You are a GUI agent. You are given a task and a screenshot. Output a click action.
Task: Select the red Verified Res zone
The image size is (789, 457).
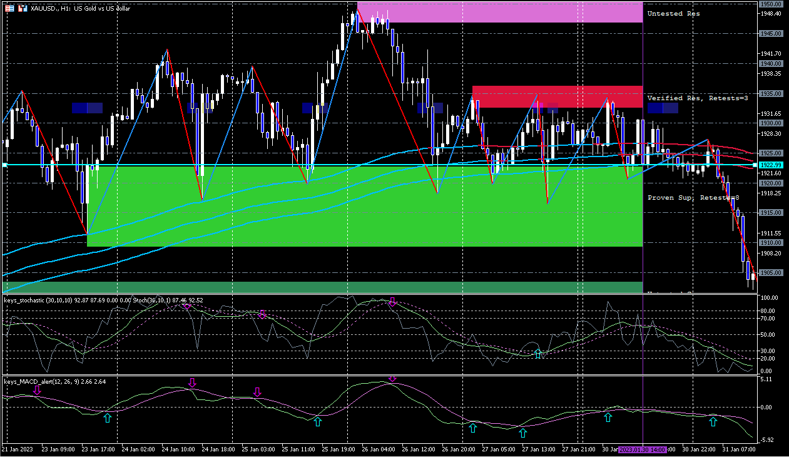[557, 96]
